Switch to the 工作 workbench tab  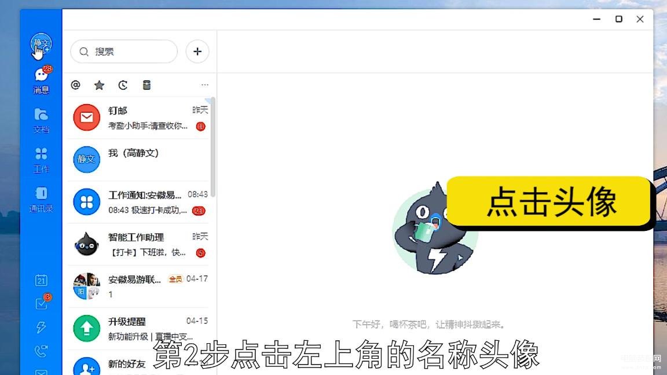tap(41, 160)
